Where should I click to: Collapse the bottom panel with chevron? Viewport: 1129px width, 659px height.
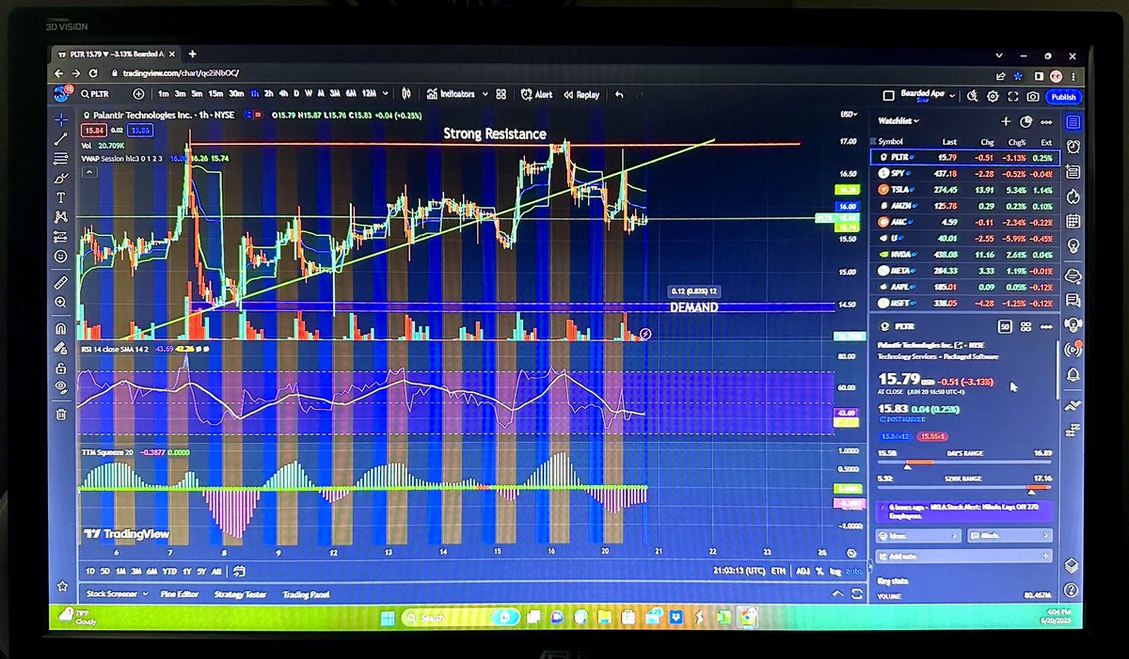click(837, 593)
